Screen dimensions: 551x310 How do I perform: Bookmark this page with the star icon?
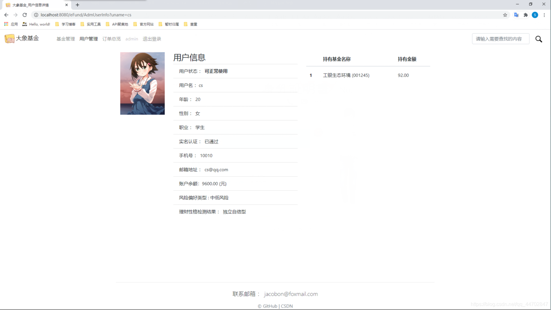(505, 15)
